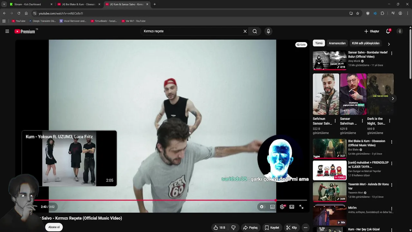The height and width of the screenshot is (232, 412).
Task: Open more actions (three dots) below the video
Action: (305, 227)
